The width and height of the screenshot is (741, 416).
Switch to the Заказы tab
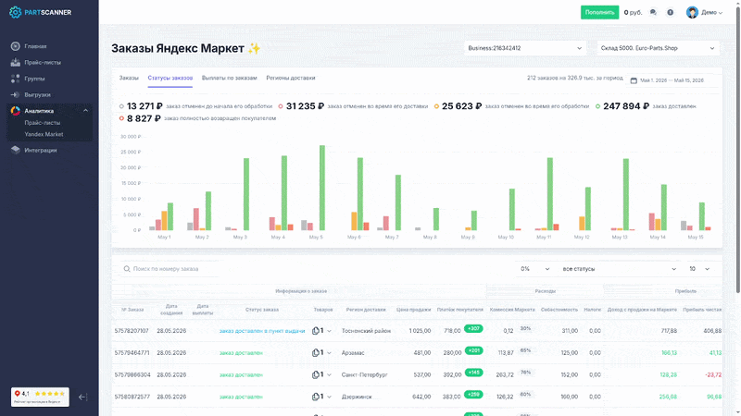(129, 78)
